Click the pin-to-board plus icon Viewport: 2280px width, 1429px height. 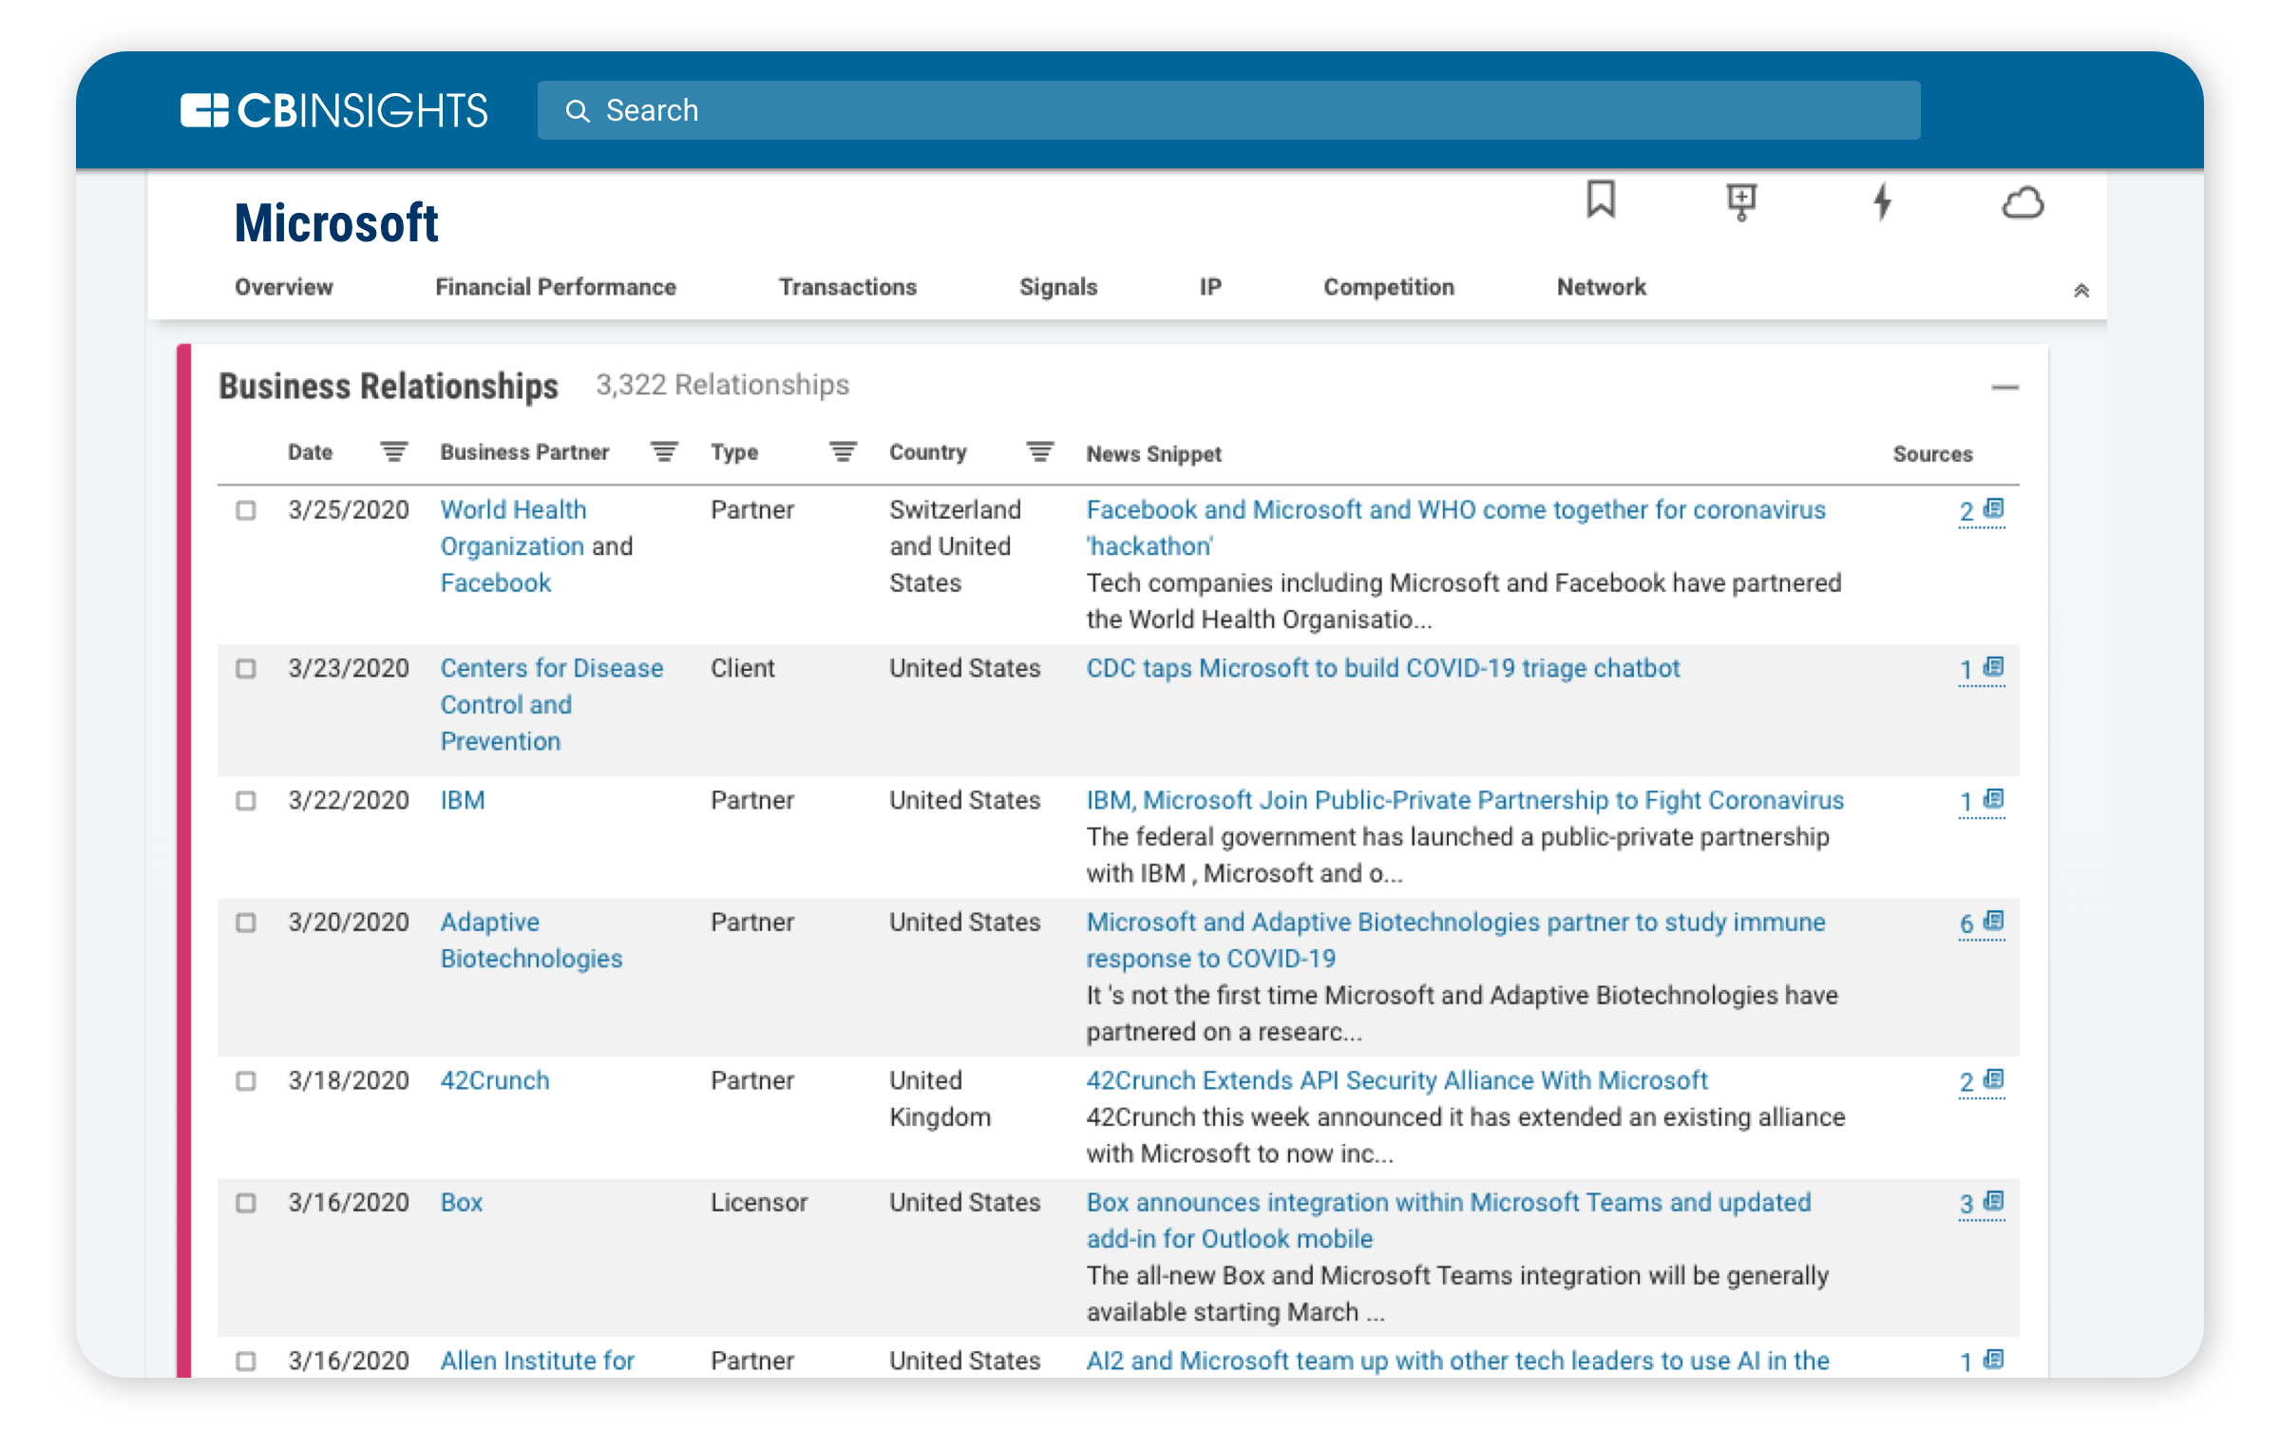click(1740, 201)
